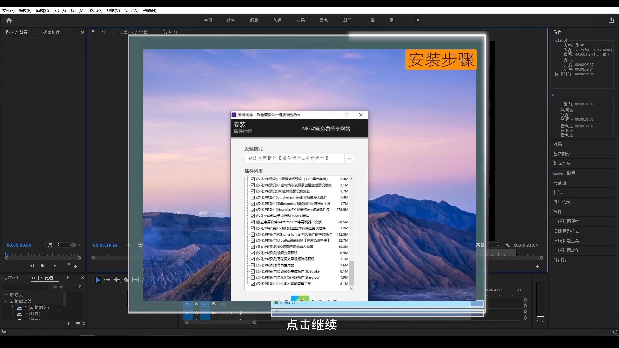Open the 窗口(W) menu
The height and width of the screenshot is (348, 619).
[x=132, y=11]
